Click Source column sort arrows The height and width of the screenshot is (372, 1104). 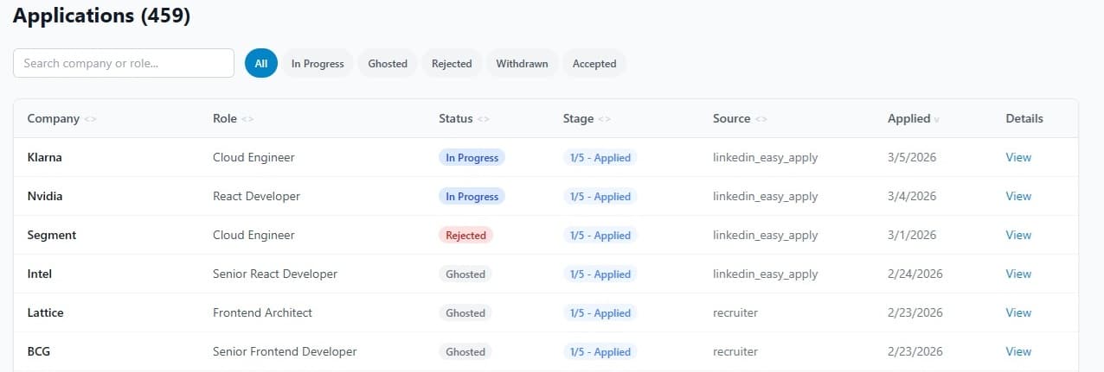(x=761, y=119)
